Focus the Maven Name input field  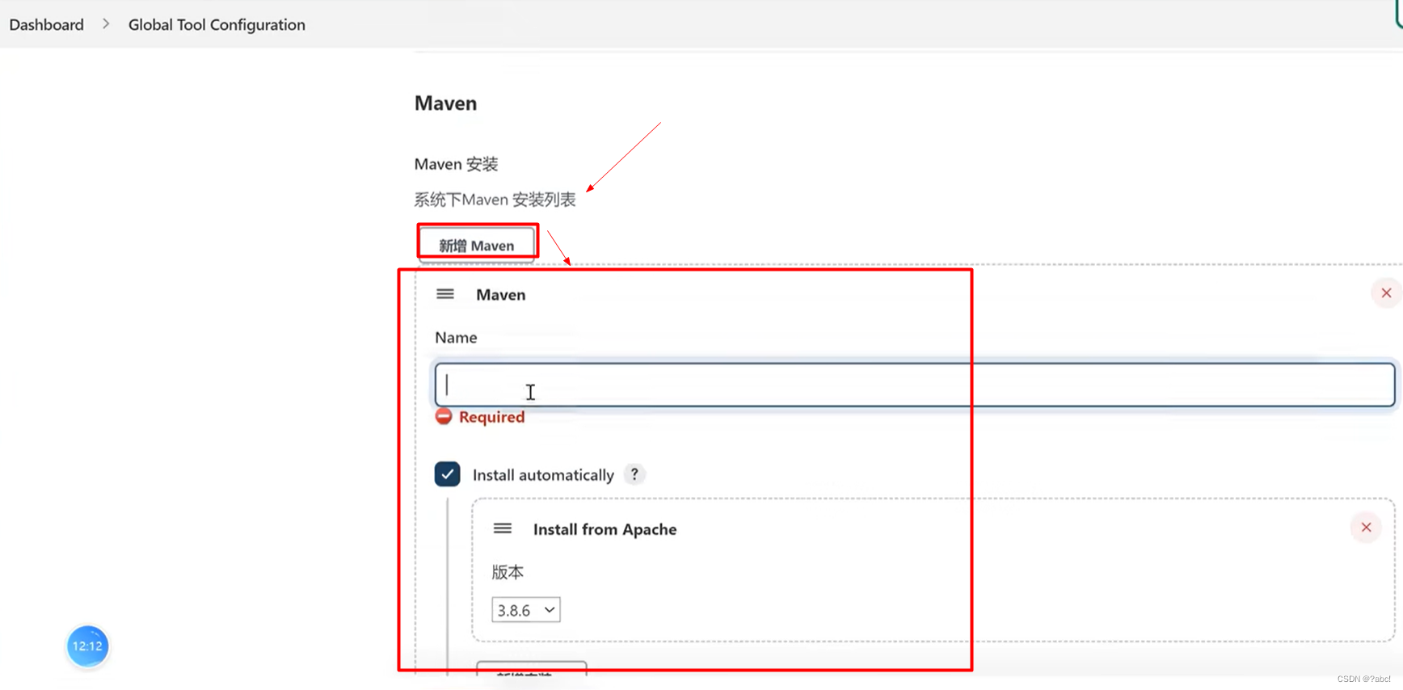click(915, 385)
